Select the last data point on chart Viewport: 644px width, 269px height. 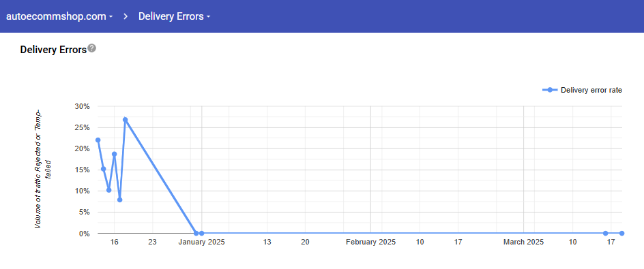tap(621, 234)
